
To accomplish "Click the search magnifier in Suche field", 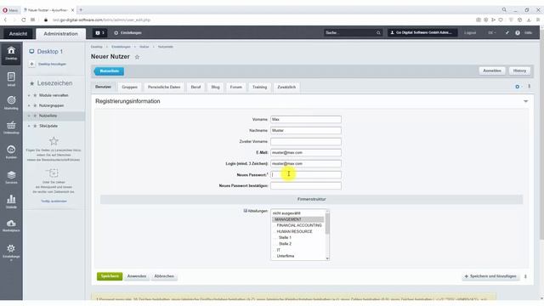I will (378, 33).
